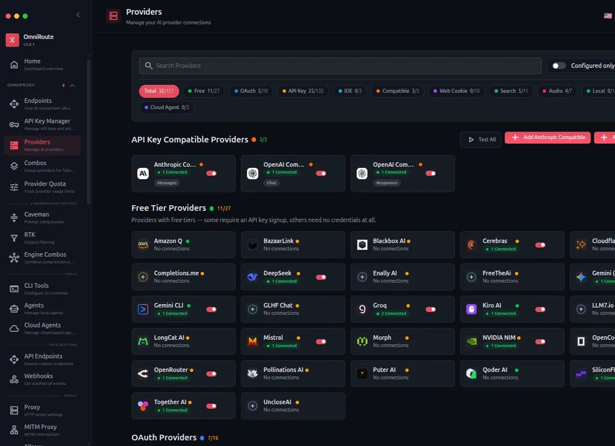
Task: Click the API Endpoints icon
Action: (14, 360)
